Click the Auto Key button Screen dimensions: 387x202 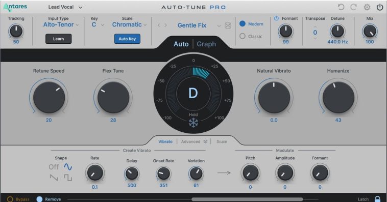pos(127,39)
